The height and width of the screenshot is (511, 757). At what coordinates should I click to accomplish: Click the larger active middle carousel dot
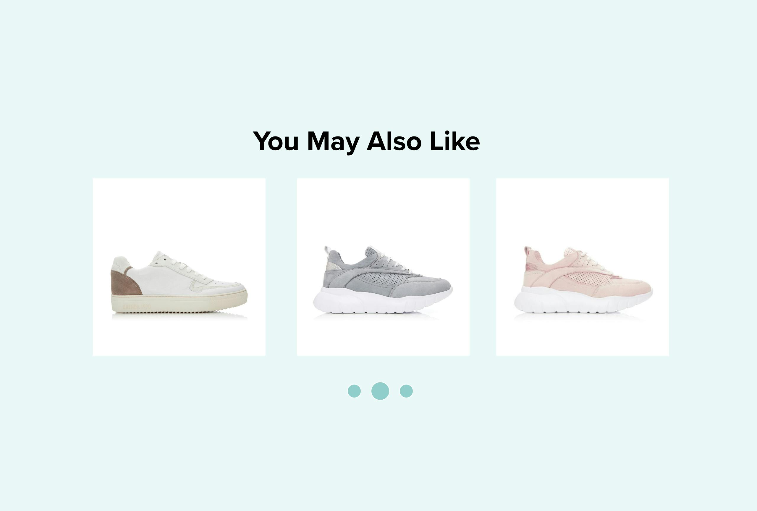point(380,391)
